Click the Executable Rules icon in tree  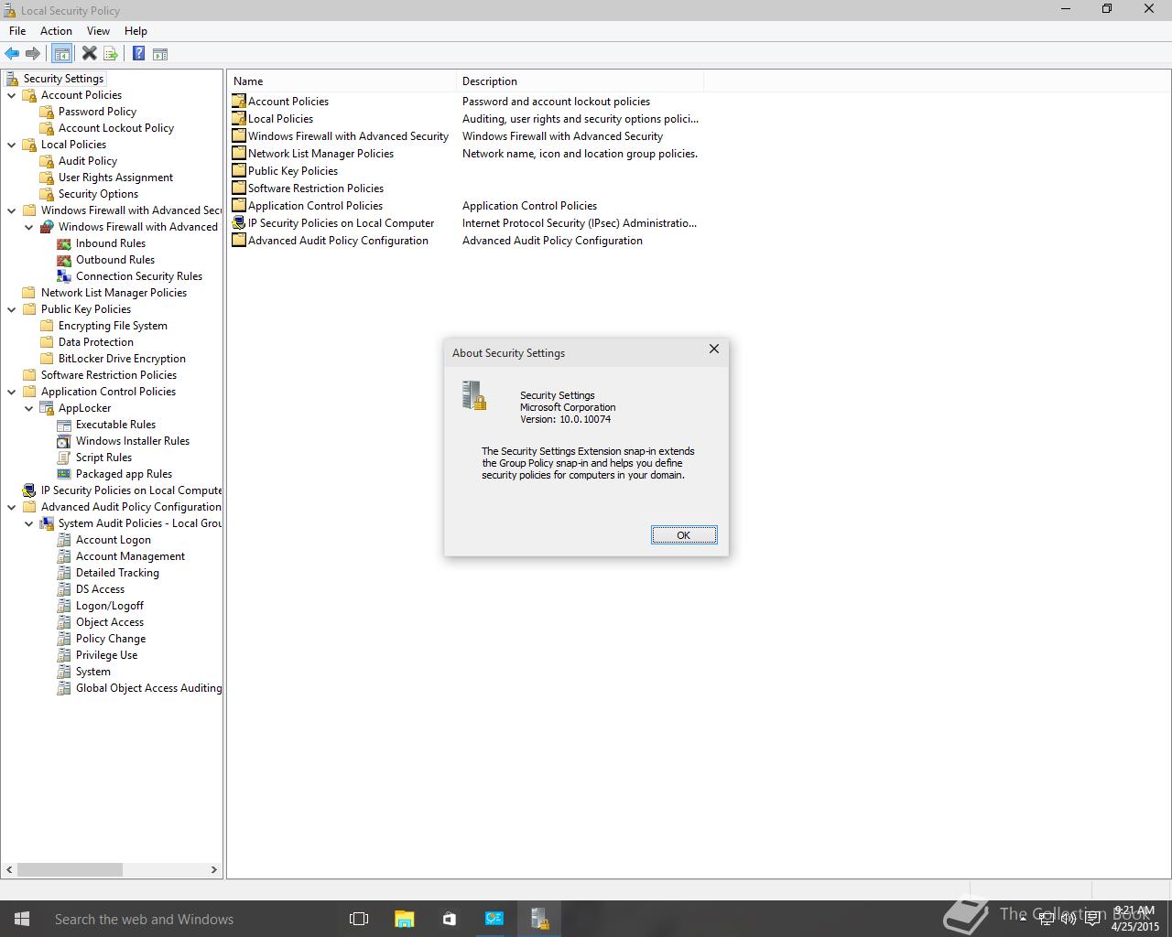(x=64, y=425)
